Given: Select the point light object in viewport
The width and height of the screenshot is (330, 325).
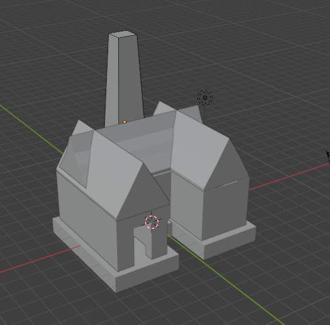Looking at the screenshot, I should (x=205, y=97).
